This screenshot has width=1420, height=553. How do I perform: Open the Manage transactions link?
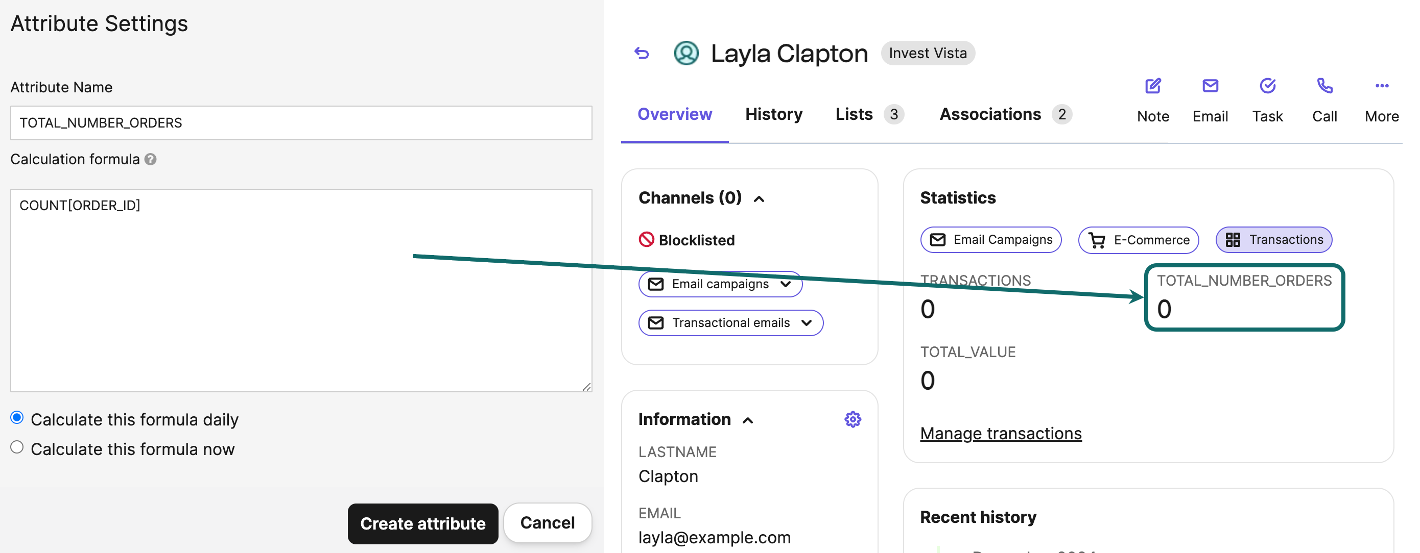click(1001, 434)
